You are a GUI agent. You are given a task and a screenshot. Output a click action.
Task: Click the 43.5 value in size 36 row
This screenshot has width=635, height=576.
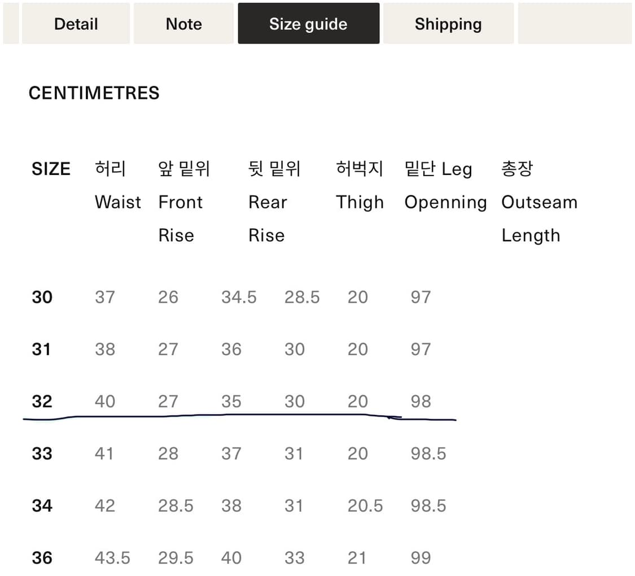coord(112,558)
